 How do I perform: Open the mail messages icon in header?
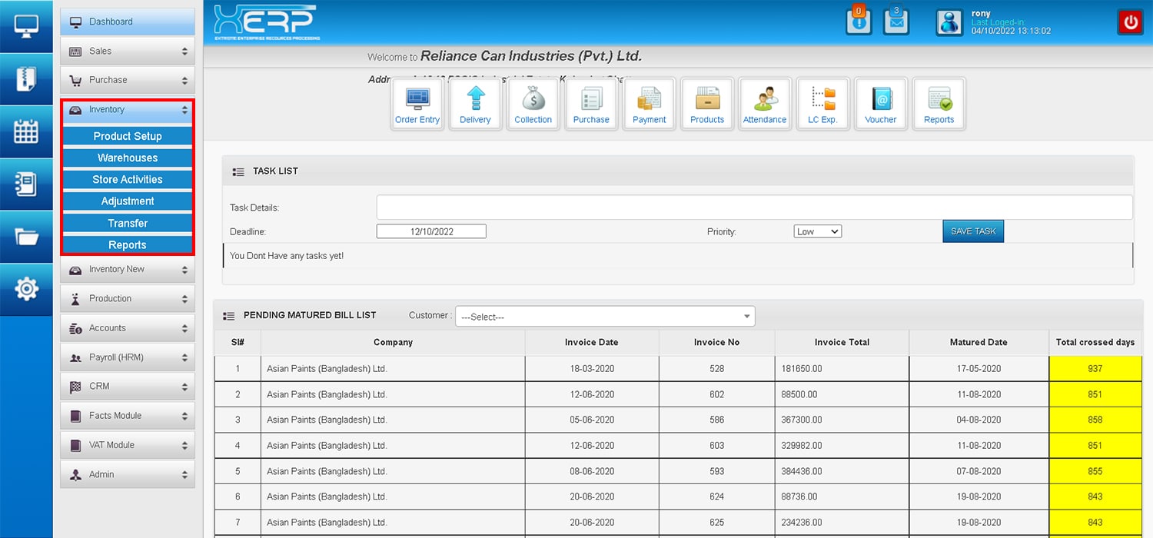(895, 22)
